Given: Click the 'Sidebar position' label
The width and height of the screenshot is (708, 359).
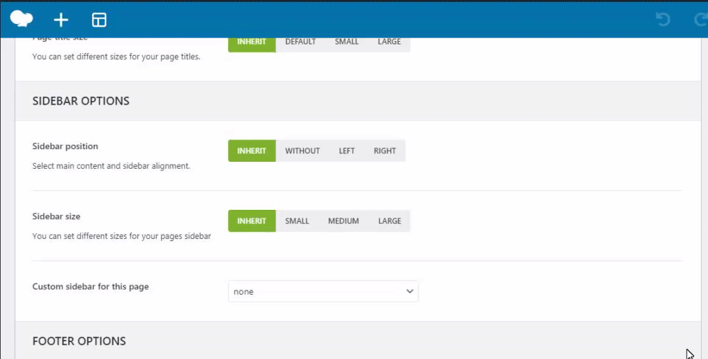Looking at the screenshot, I should coord(65,146).
